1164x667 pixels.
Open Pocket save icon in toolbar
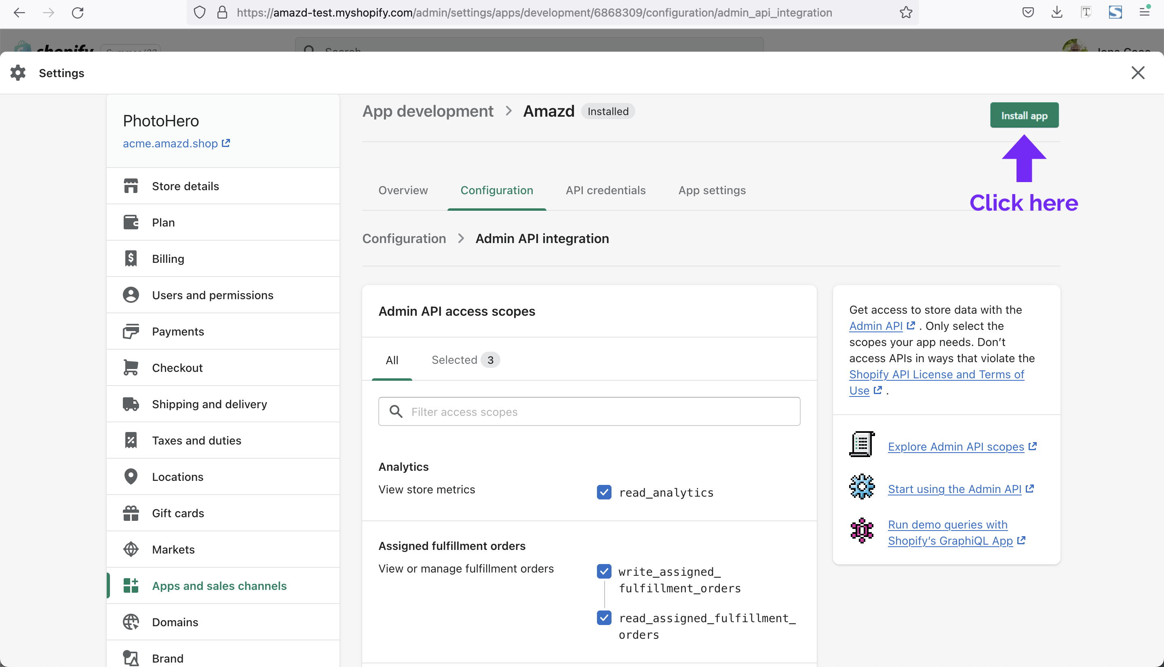click(1028, 13)
